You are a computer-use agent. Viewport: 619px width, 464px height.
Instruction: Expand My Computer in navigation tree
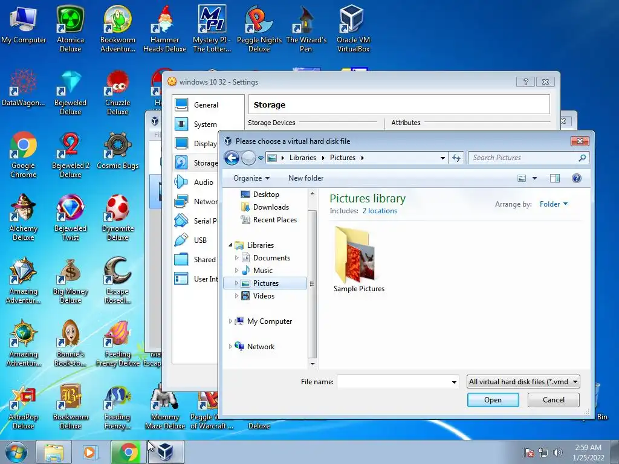(230, 321)
